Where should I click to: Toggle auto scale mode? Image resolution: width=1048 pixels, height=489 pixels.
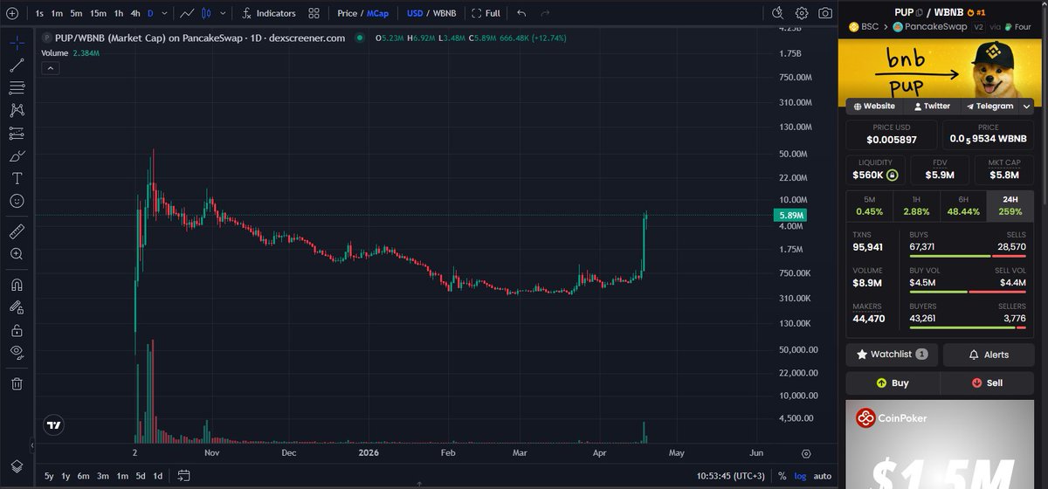[822, 476]
